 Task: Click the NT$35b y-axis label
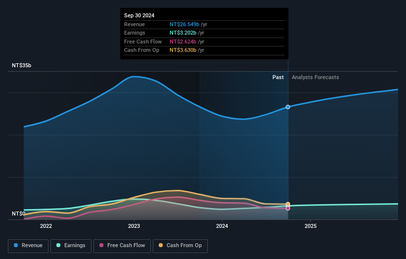21,65
